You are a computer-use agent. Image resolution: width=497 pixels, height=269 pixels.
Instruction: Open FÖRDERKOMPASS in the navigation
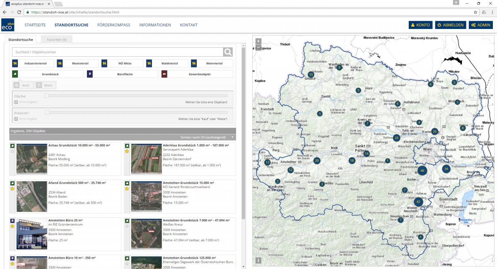114,25
